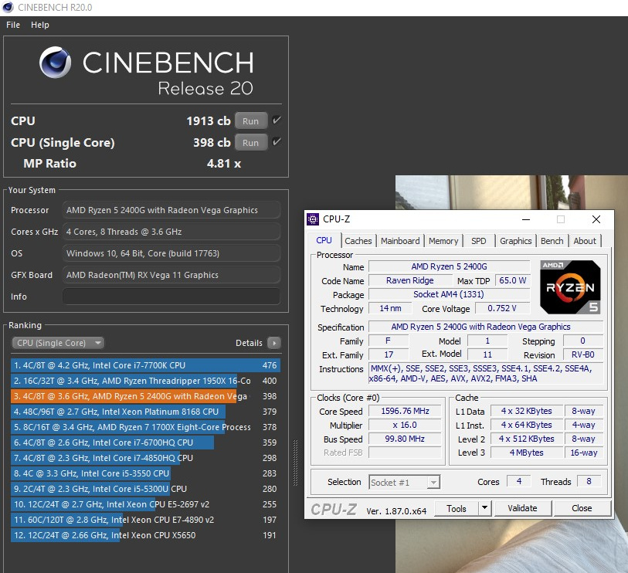Switch to the Memory tab
This screenshot has height=573, width=628.
pyautogui.click(x=443, y=241)
